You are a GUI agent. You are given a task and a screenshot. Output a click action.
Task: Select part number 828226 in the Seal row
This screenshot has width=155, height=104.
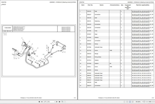(89, 11)
